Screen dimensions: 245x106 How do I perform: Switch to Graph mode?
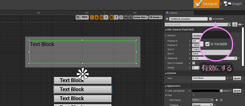click(x=233, y=4)
